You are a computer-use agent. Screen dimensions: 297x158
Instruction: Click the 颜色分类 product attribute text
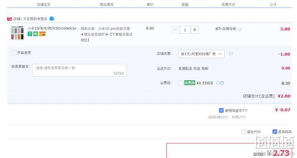point(107,34)
